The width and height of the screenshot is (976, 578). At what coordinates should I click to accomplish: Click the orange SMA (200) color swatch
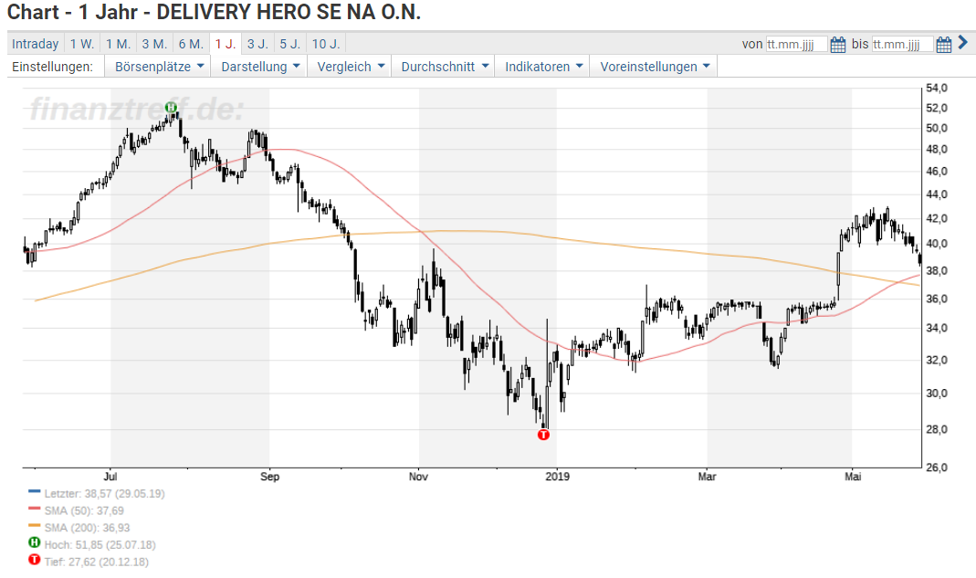click(x=34, y=525)
